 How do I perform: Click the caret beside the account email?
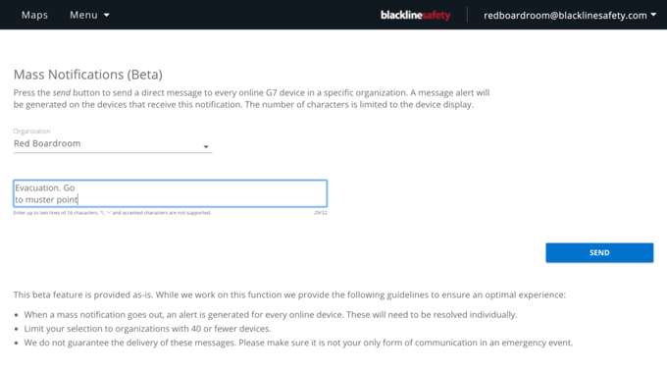tap(653, 15)
